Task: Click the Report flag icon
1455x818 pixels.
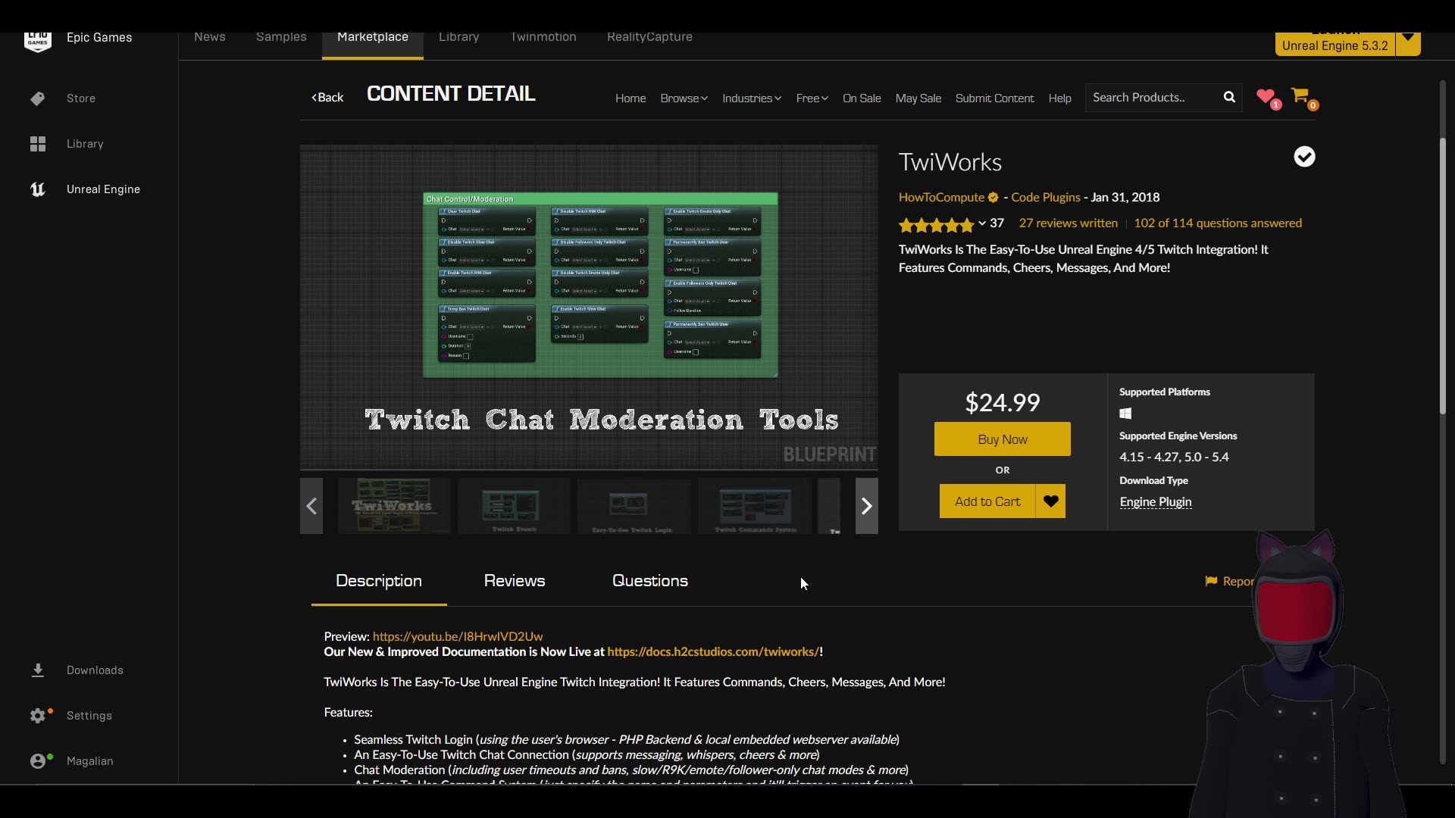Action: coord(1211,581)
